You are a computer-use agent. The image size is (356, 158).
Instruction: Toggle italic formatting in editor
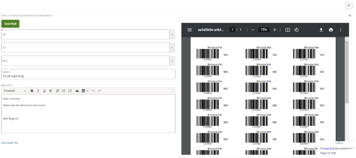point(38,91)
